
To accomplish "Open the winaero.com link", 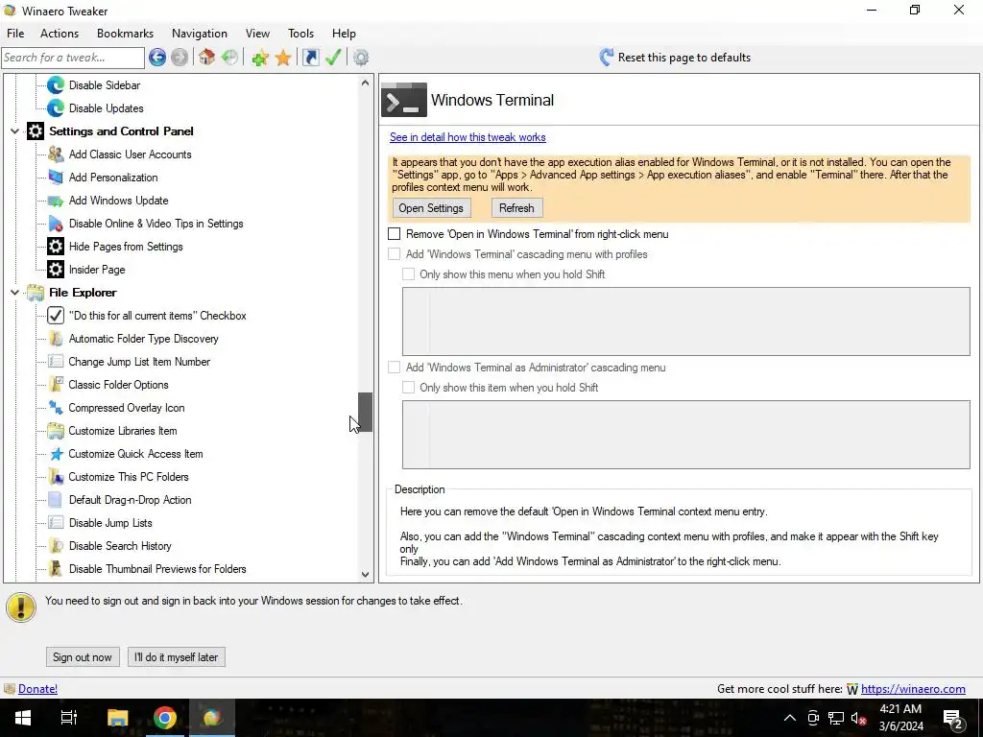I will 913,689.
